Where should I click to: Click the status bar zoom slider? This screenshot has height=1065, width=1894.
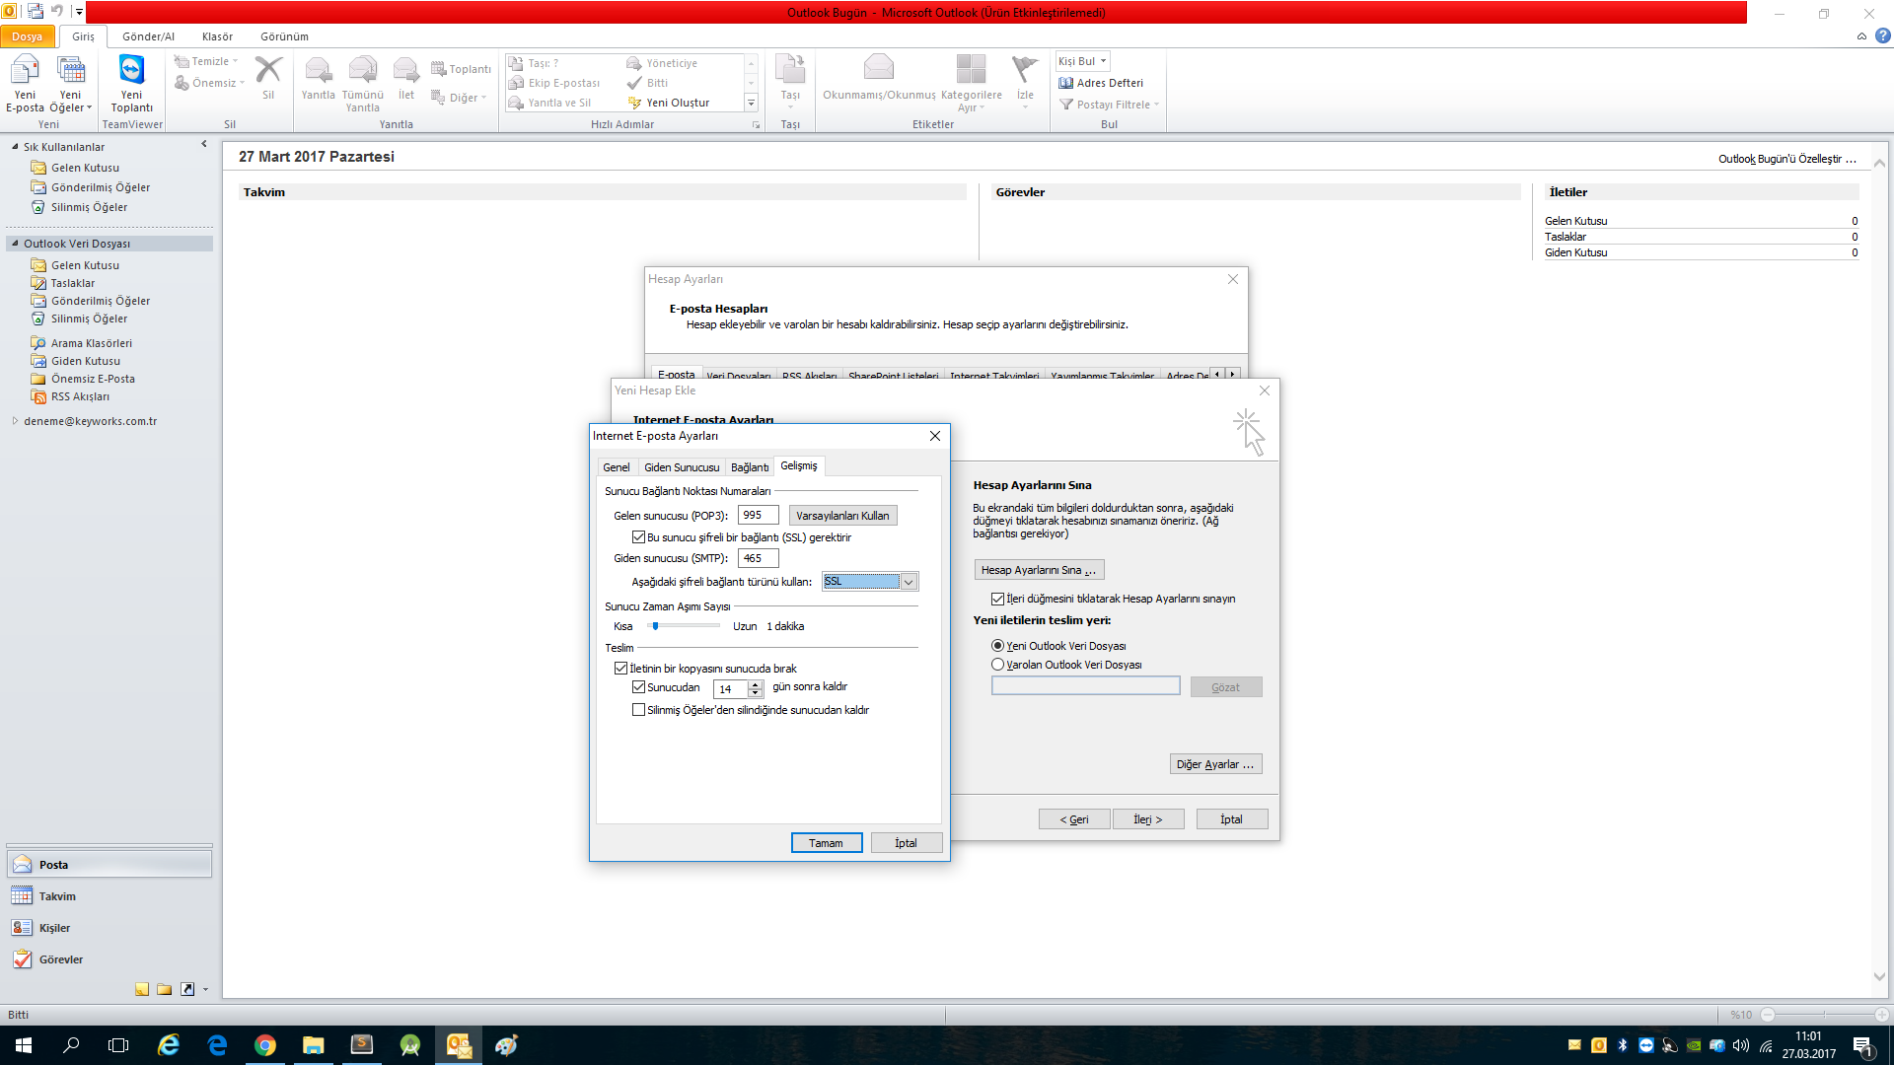point(1824,1015)
